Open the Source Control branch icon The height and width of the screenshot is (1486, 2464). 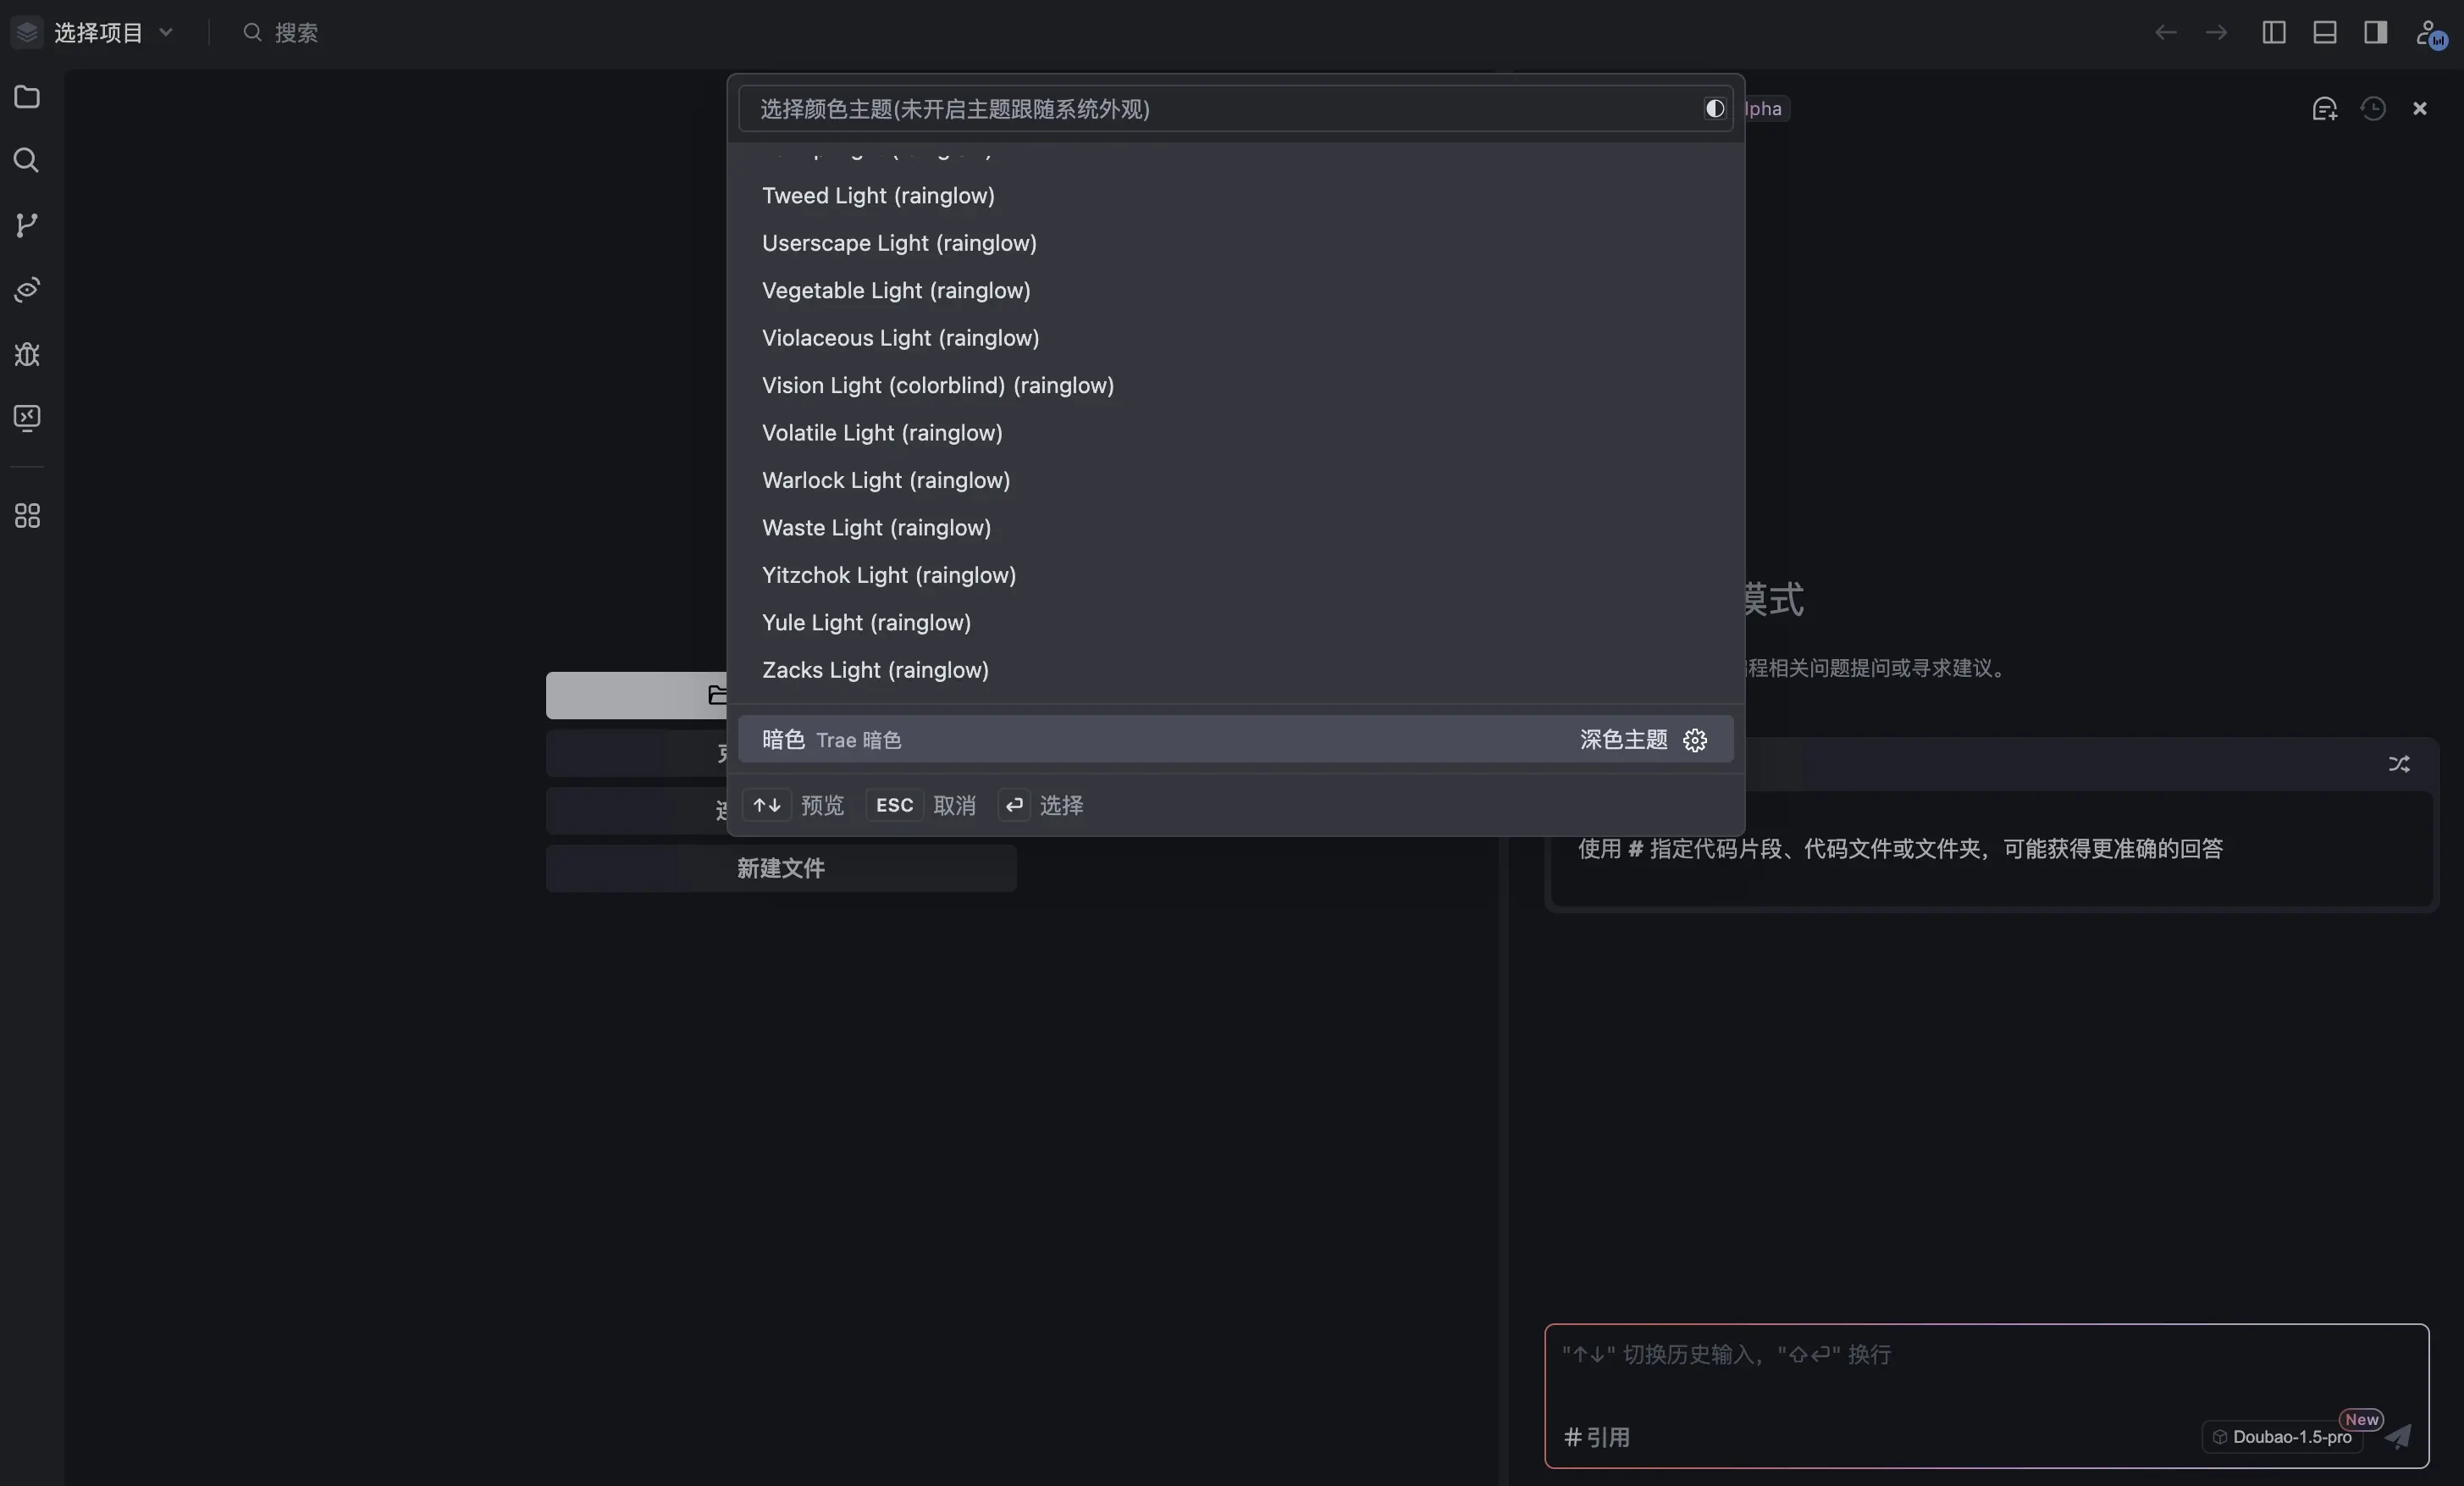pos(27,225)
